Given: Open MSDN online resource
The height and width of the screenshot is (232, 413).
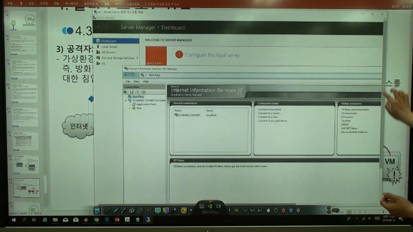Looking at the screenshot, I should pyautogui.click(x=345, y=124).
